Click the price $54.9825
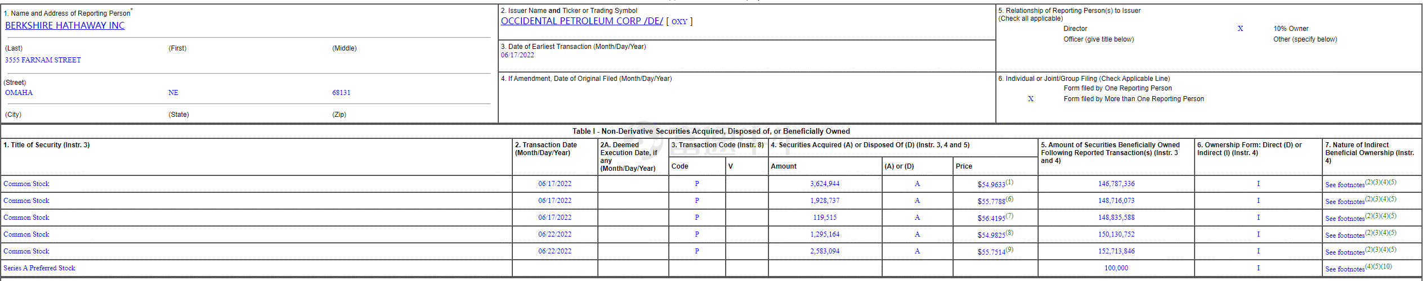Image resolution: width=1427 pixels, height=281 pixels. [991, 235]
